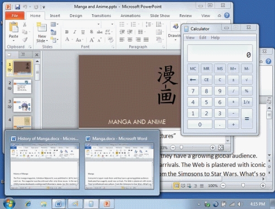The width and height of the screenshot is (275, 209).
Task: Click the 1/x button on Calculator
Action: click(x=246, y=102)
